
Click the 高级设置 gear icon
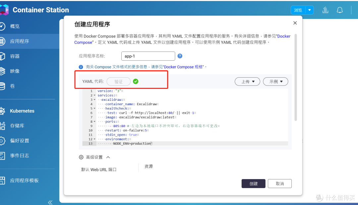click(x=81, y=157)
